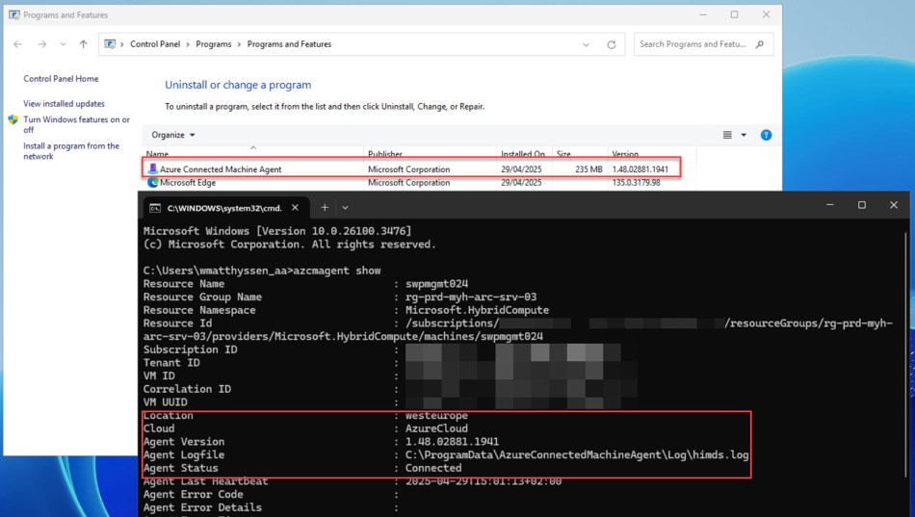Open terminal profile dropdown chevron
The height and width of the screenshot is (517, 915).
tap(345, 208)
